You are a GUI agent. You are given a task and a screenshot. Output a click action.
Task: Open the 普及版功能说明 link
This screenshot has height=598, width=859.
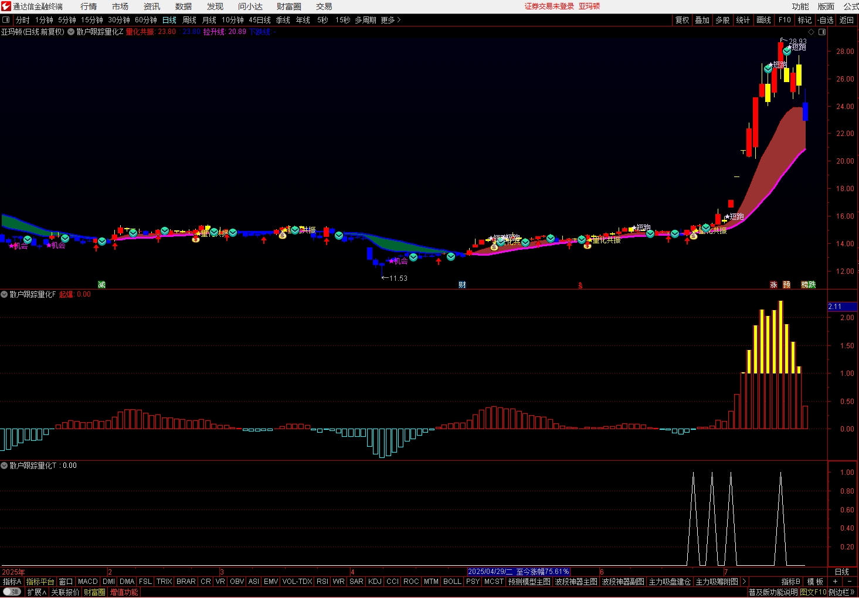click(773, 592)
